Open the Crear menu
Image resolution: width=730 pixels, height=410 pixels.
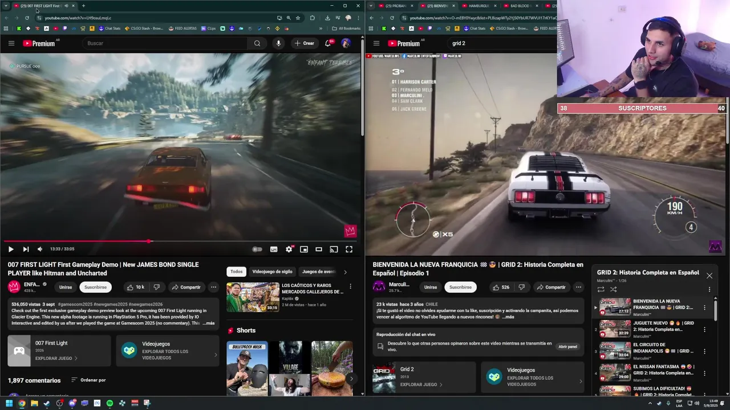coord(305,43)
